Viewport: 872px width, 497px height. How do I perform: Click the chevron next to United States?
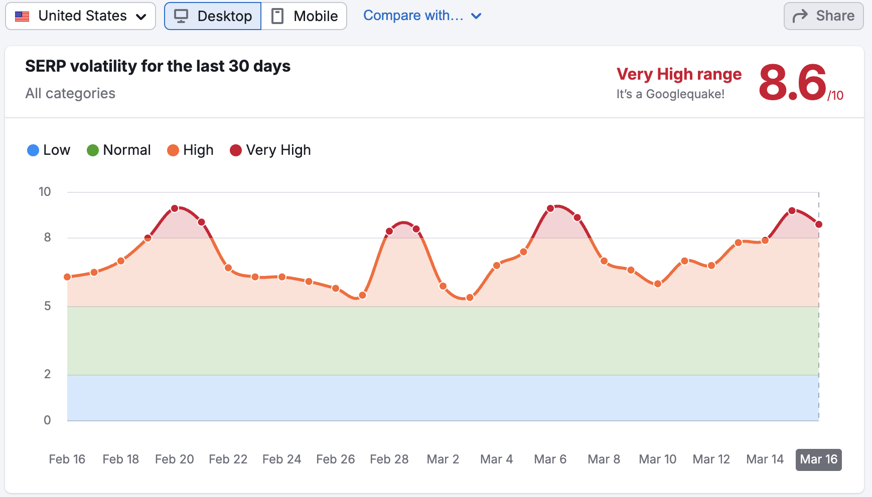[142, 16]
